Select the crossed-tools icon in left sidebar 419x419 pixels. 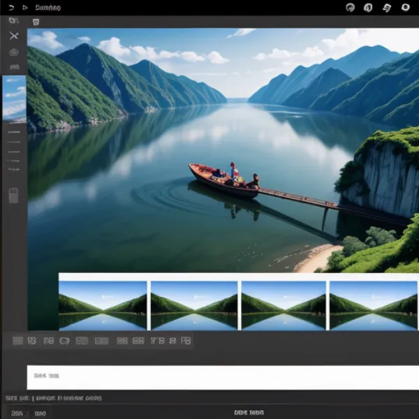[x=14, y=36]
